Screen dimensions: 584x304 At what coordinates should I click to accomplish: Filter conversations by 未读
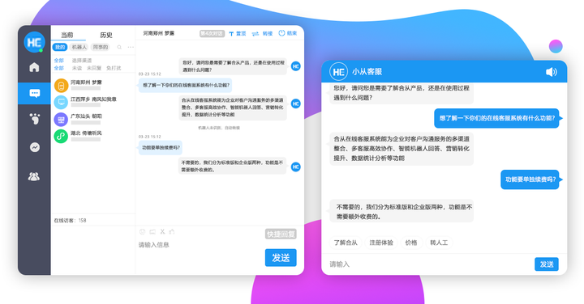click(77, 68)
